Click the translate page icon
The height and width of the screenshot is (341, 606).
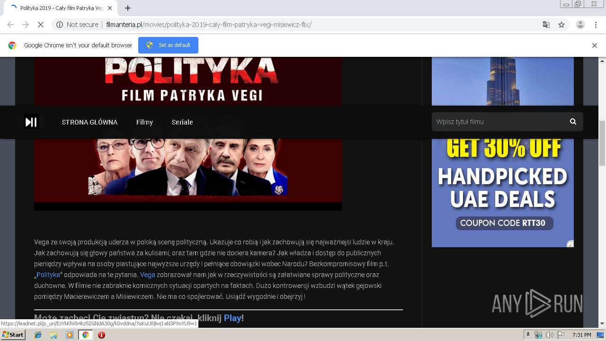click(x=546, y=25)
